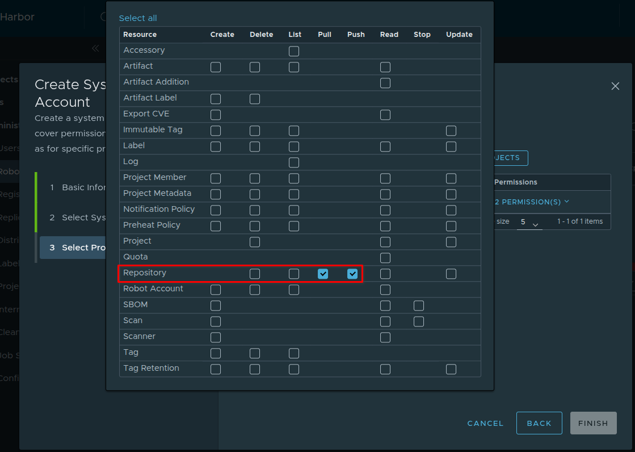
Task: Uncheck Repository Pull permission
Action: coord(323,274)
